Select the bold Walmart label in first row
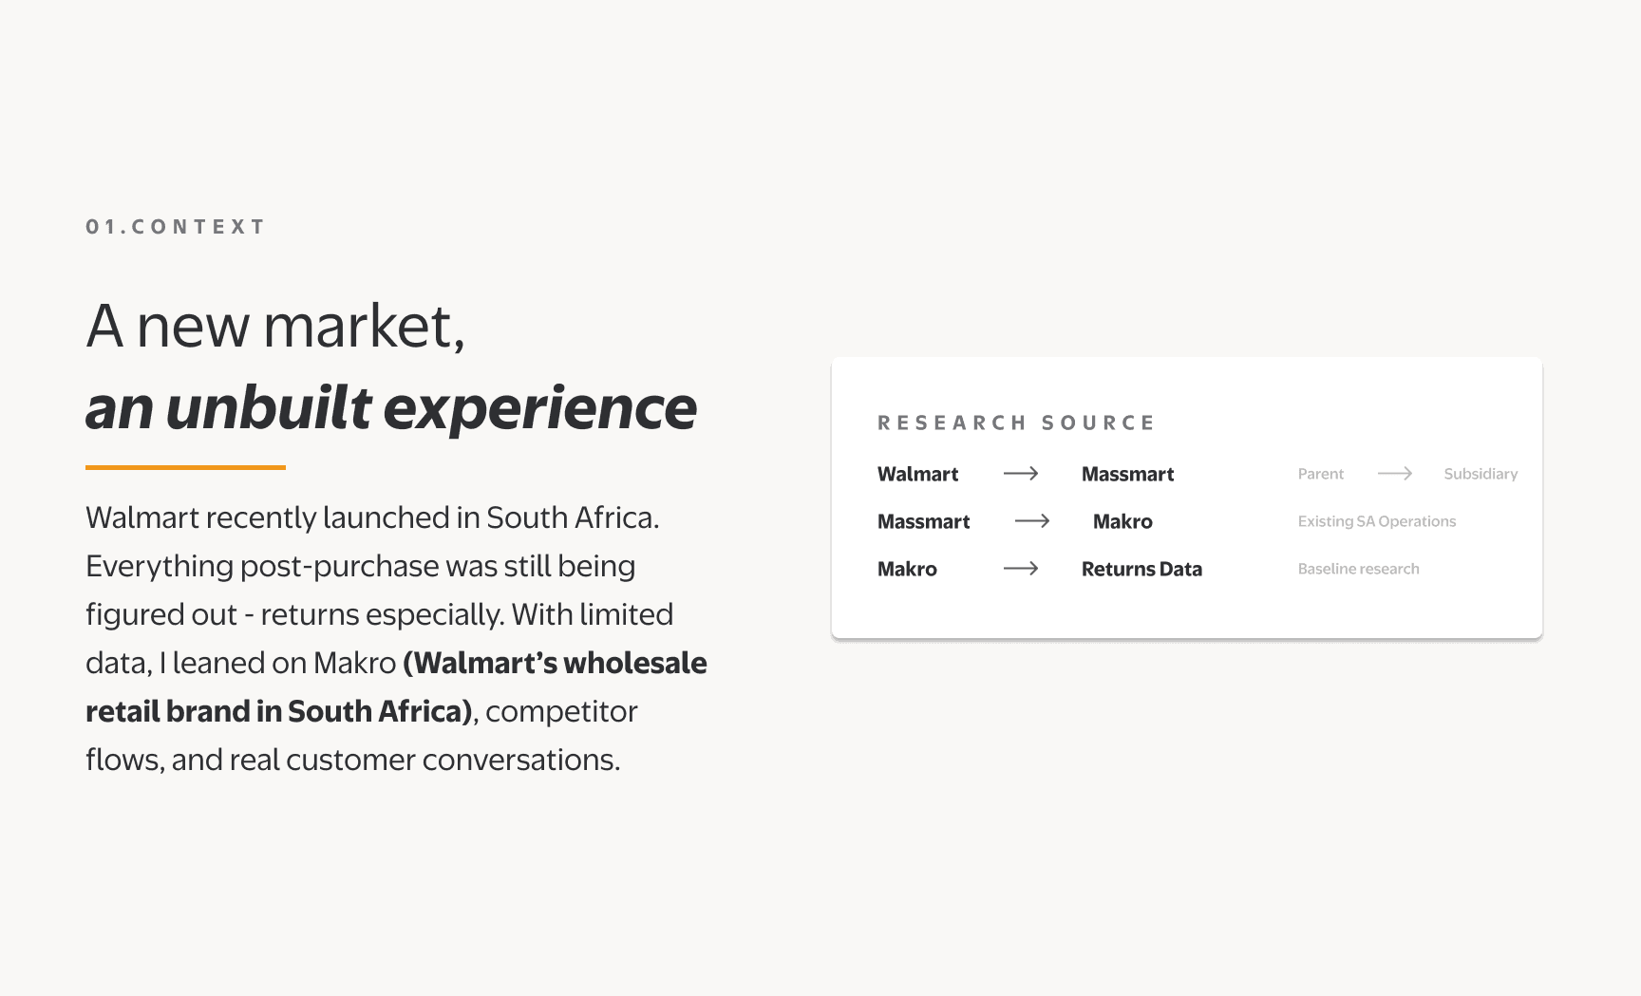 [x=917, y=474]
